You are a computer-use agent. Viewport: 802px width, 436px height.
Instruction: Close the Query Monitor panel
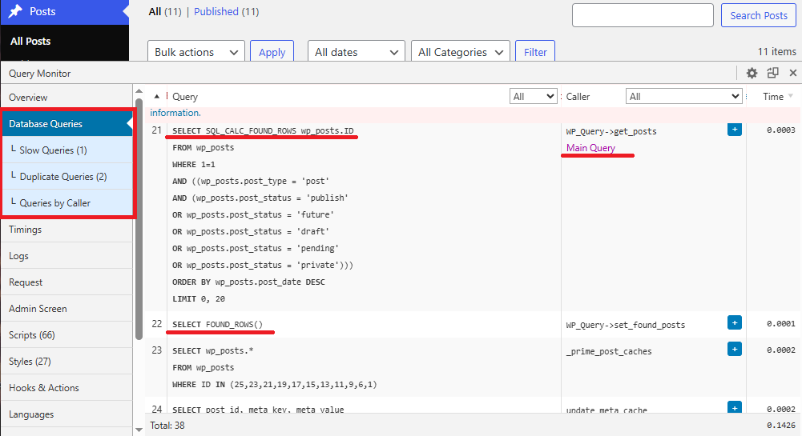pyautogui.click(x=793, y=73)
